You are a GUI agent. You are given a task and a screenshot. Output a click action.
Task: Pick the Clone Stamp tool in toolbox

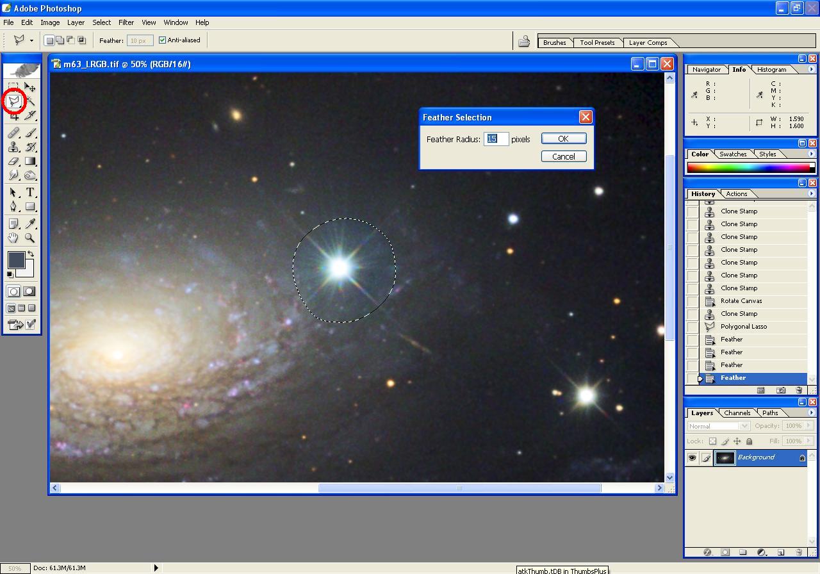(13, 147)
